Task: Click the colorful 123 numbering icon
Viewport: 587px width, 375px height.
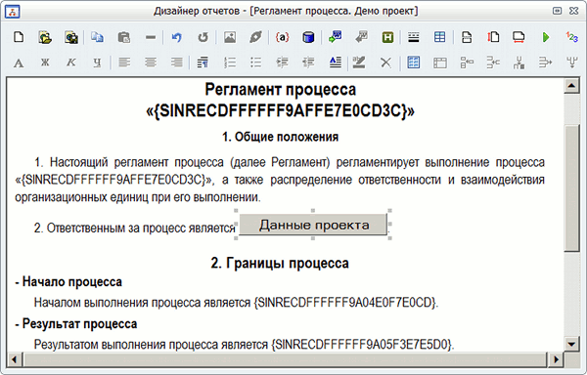Action: [572, 37]
